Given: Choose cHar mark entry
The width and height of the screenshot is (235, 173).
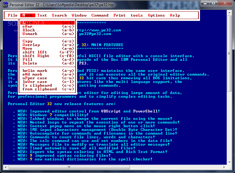Looking at the screenshot, I should tap(47, 26).
